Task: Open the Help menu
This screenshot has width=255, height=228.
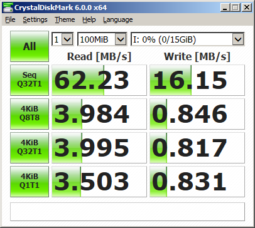Action: [x=89, y=19]
